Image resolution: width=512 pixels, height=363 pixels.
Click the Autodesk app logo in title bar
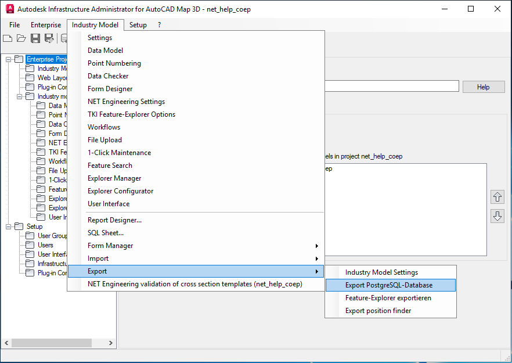[10, 9]
